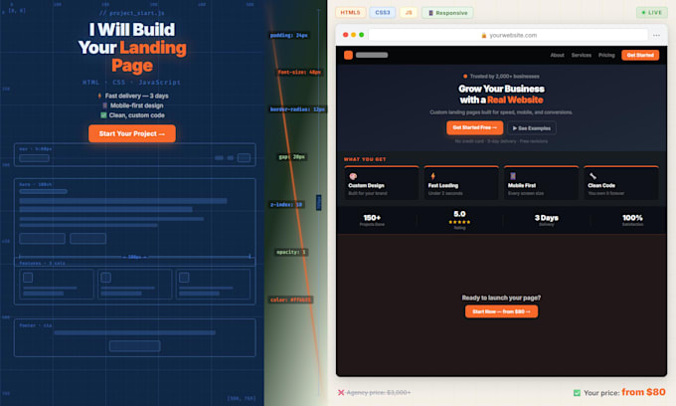Image resolution: width=676 pixels, height=406 pixels.
Task: Open the About nav link
Action: [557, 55]
